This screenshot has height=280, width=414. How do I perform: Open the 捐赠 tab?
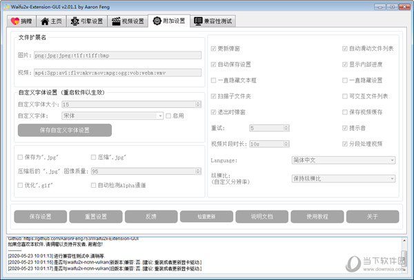[x=21, y=21]
